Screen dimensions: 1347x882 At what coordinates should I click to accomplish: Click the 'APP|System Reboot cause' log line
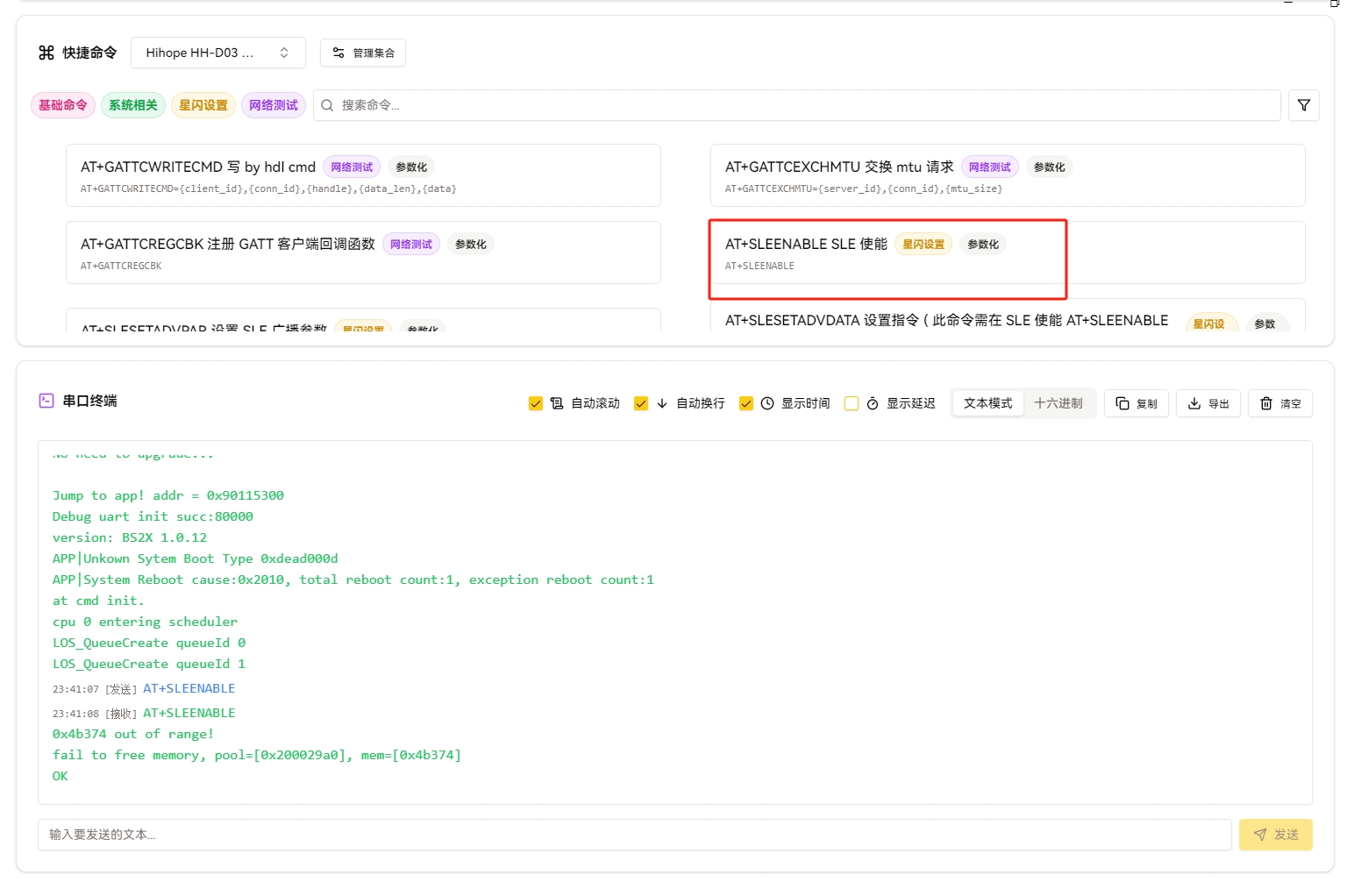click(353, 580)
